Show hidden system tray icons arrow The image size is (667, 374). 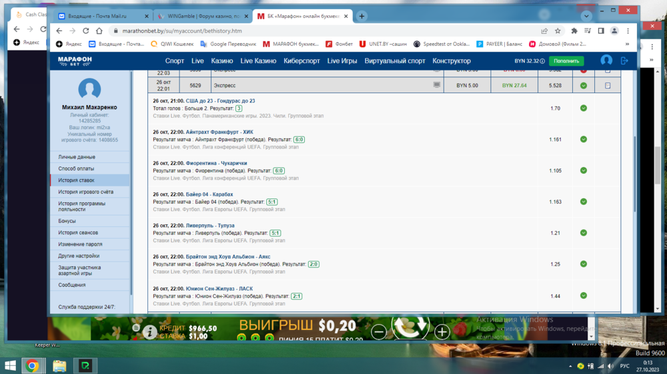point(570,366)
